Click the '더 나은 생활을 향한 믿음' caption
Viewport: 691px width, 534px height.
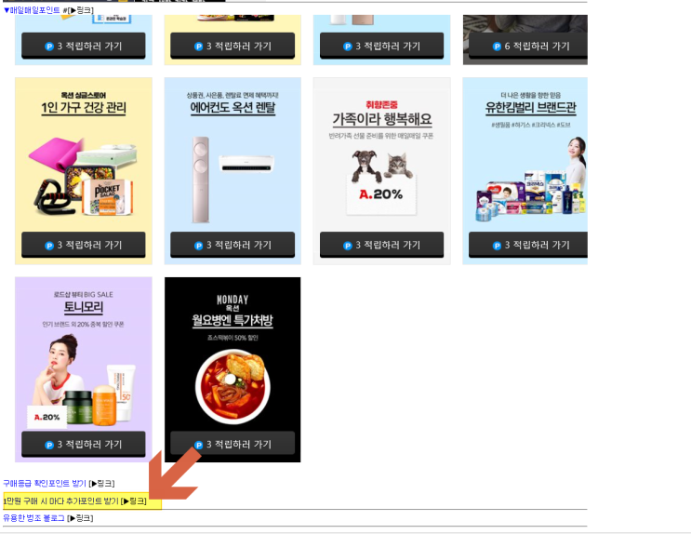pyautogui.click(x=531, y=95)
